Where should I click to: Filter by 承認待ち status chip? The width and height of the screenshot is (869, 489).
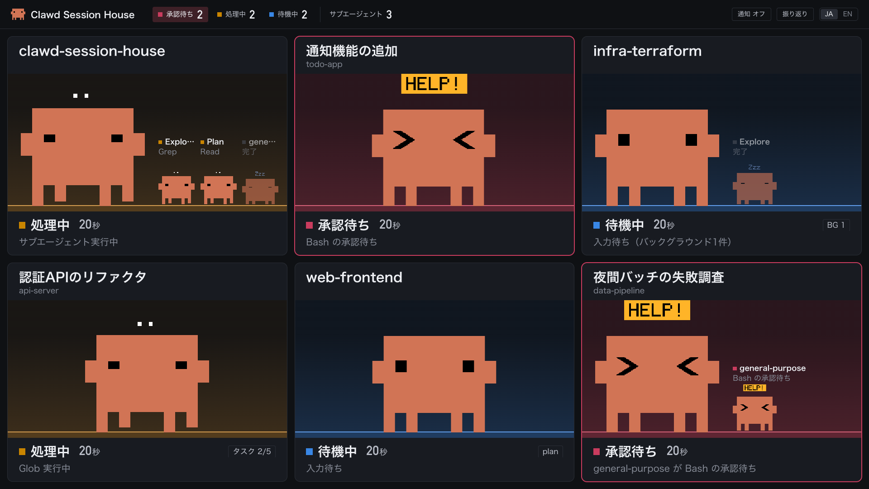[180, 14]
